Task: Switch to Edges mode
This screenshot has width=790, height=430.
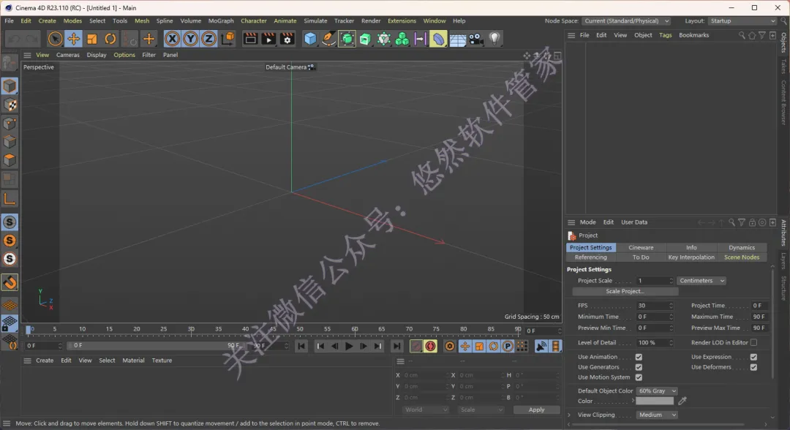Action: point(10,141)
